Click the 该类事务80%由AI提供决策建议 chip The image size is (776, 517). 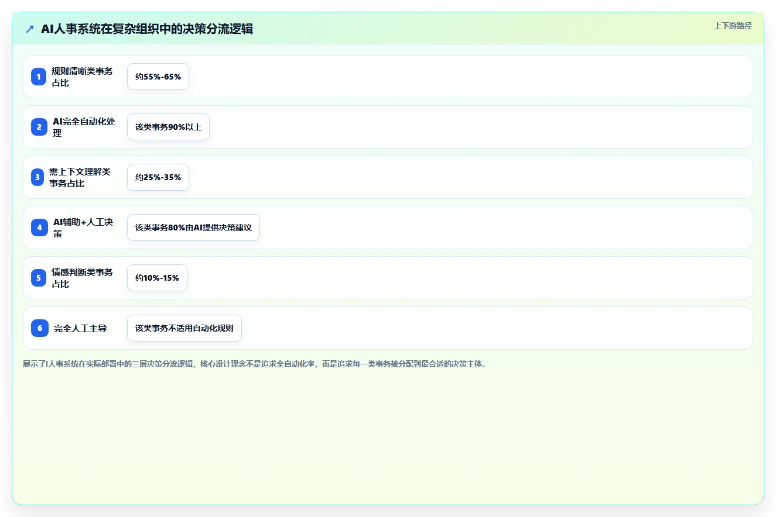click(193, 228)
